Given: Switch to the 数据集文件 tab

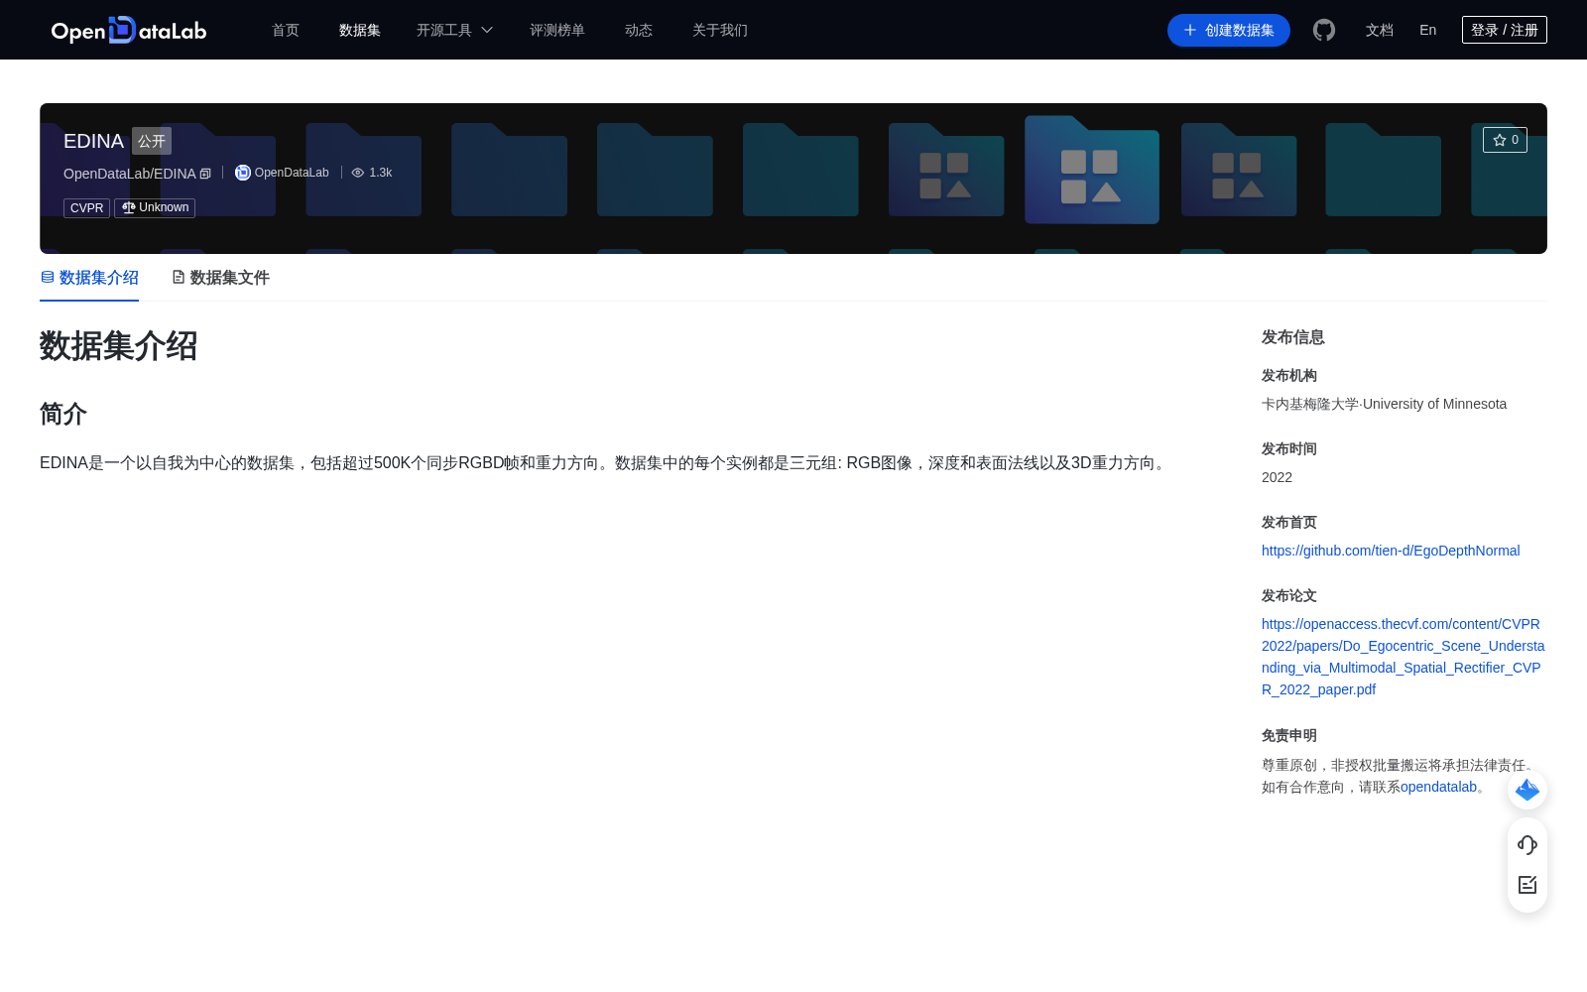Looking at the screenshot, I should [220, 278].
